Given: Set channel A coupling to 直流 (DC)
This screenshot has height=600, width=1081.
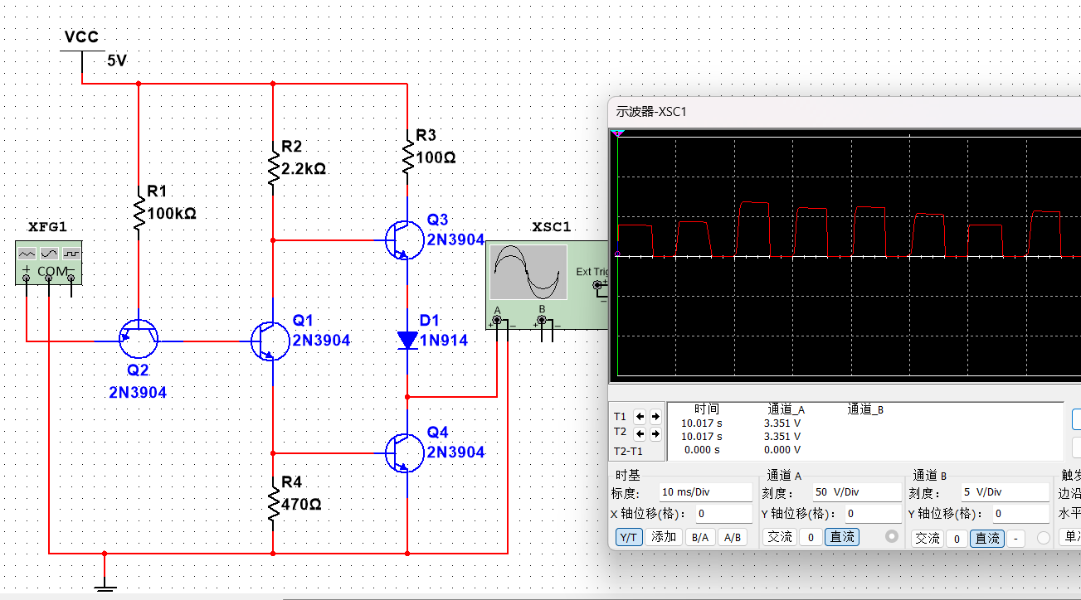Looking at the screenshot, I should point(842,537).
